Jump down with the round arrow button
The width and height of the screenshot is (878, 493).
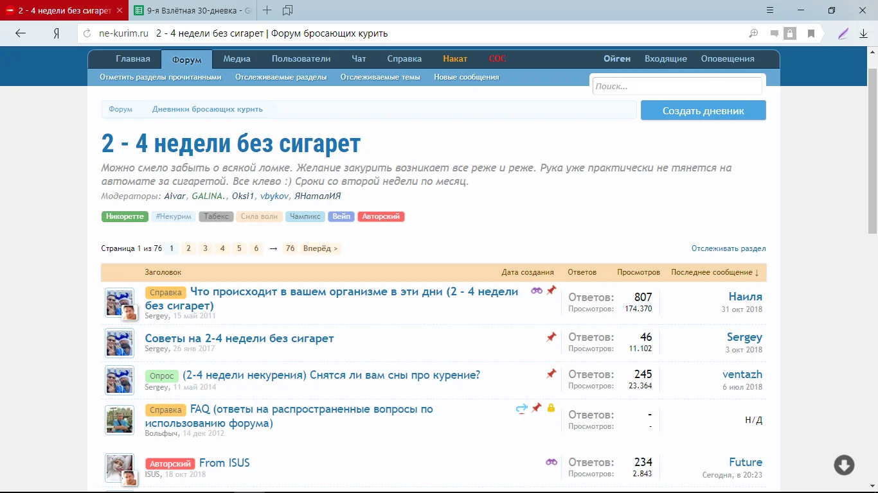pyautogui.click(x=844, y=465)
